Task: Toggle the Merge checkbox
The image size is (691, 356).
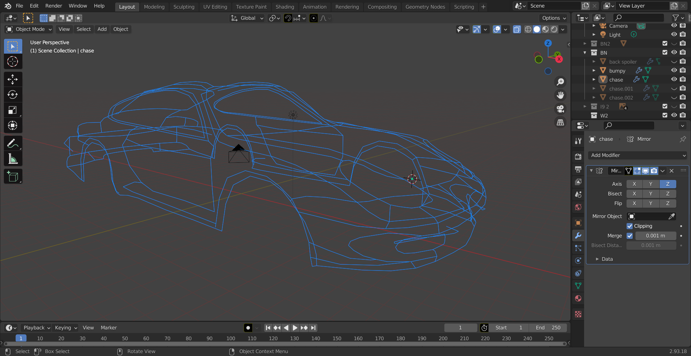Action: [629, 236]
